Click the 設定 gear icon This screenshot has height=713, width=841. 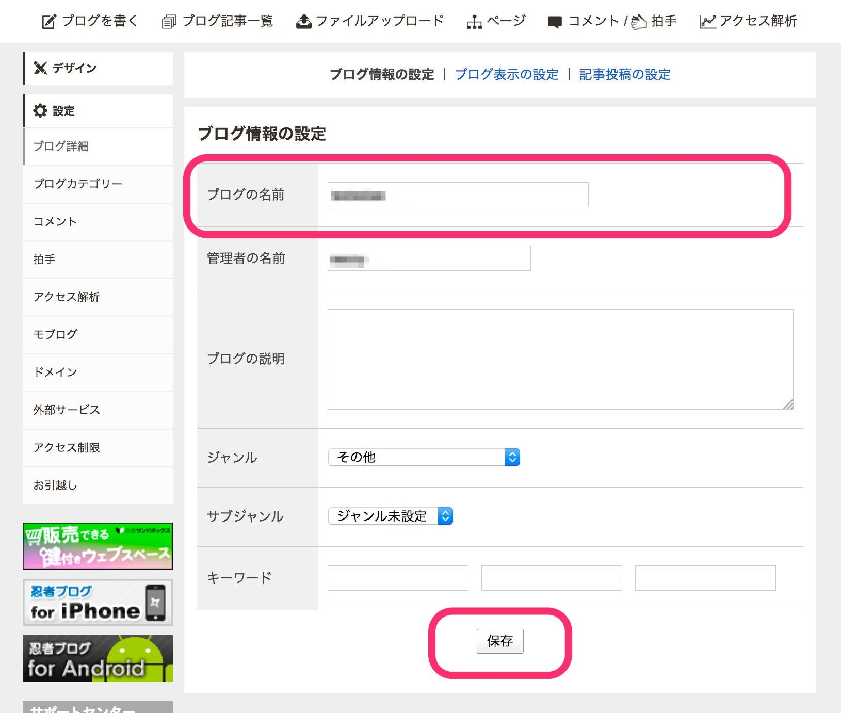[x=40, y=110]
